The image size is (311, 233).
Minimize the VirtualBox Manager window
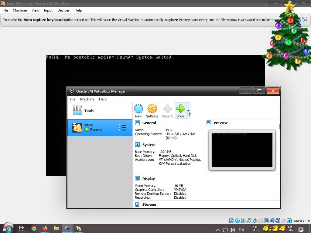coord(245,91)
